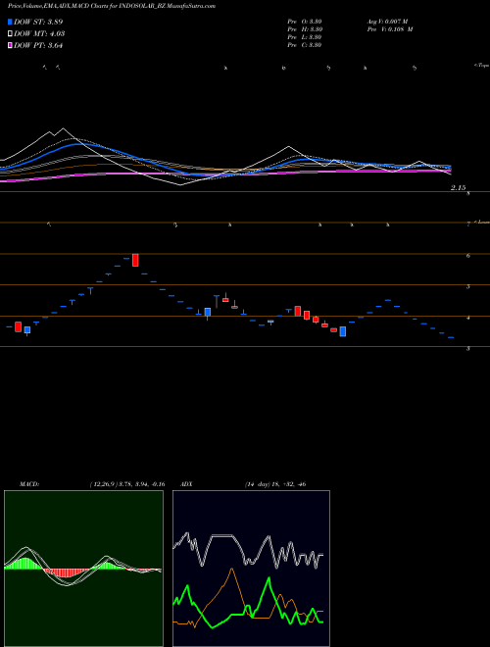This screenshot has width=490, height=647.
Task: Click the MACD '(12,26,9) 3.78, 3.94, -0.16' values
Action: coord(127,484)
